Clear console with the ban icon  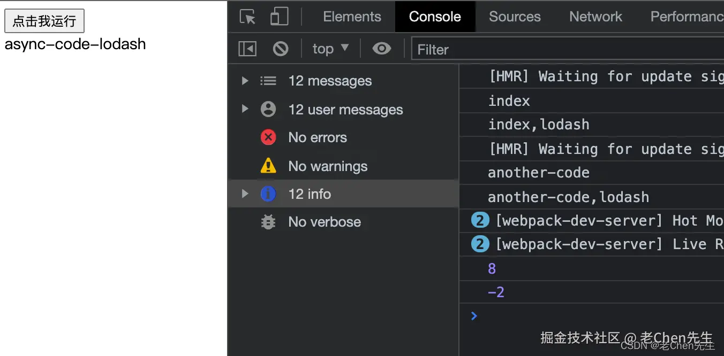[x=281, y=49]
